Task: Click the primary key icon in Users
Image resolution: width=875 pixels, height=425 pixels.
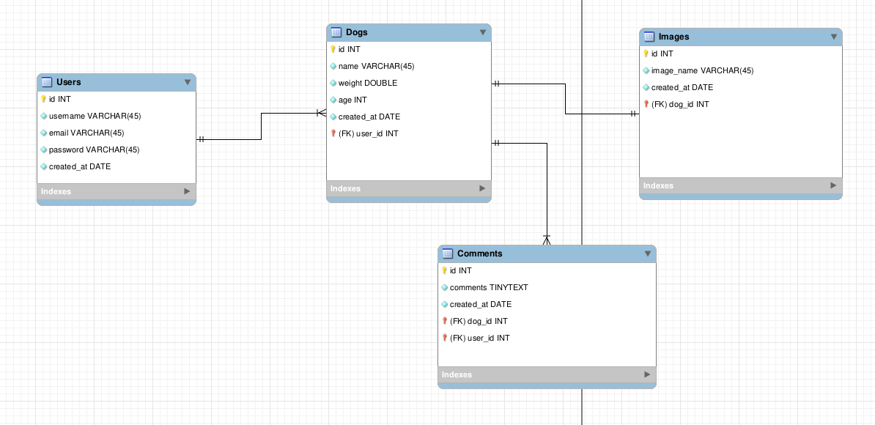Action: [x=43, y=99]
